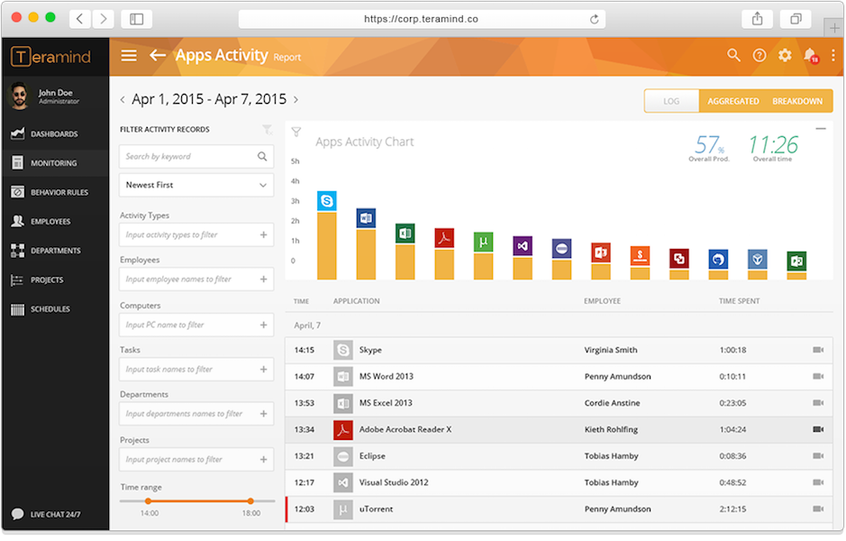Click the Skype icon on the chart

[x=327, y=201]
